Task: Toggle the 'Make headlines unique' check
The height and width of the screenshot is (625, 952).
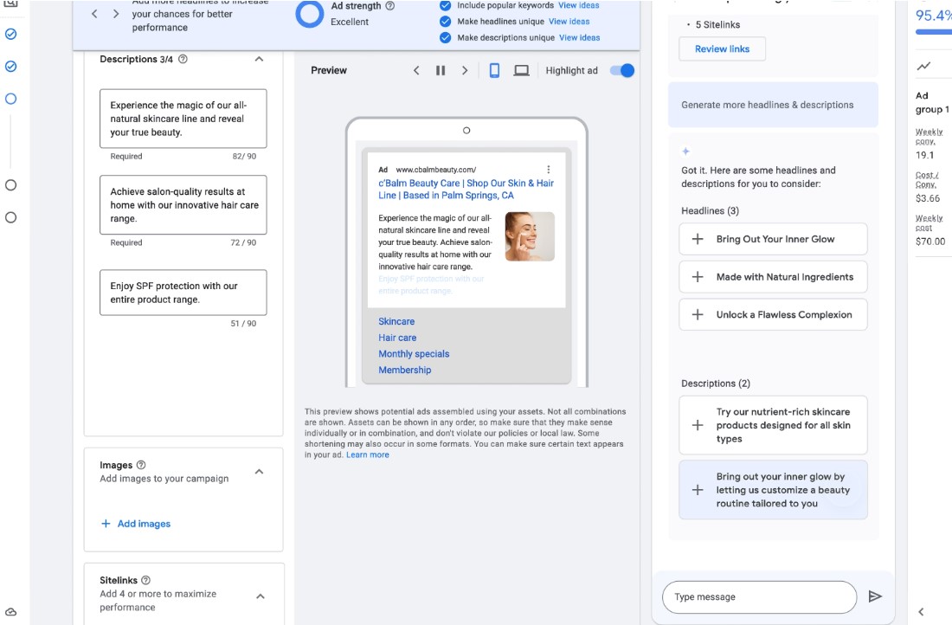Action: [445, 22]
